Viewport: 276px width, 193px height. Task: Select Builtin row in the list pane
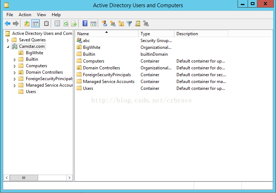click(152, 54)
